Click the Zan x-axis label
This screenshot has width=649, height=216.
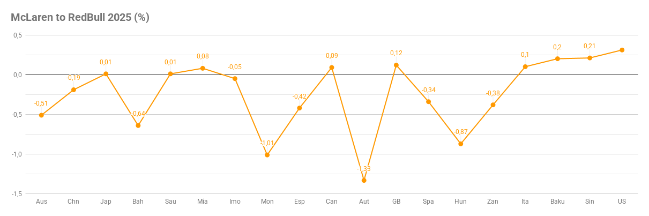pos(493,202)
